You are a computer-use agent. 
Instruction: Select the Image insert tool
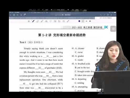point(59,21)
